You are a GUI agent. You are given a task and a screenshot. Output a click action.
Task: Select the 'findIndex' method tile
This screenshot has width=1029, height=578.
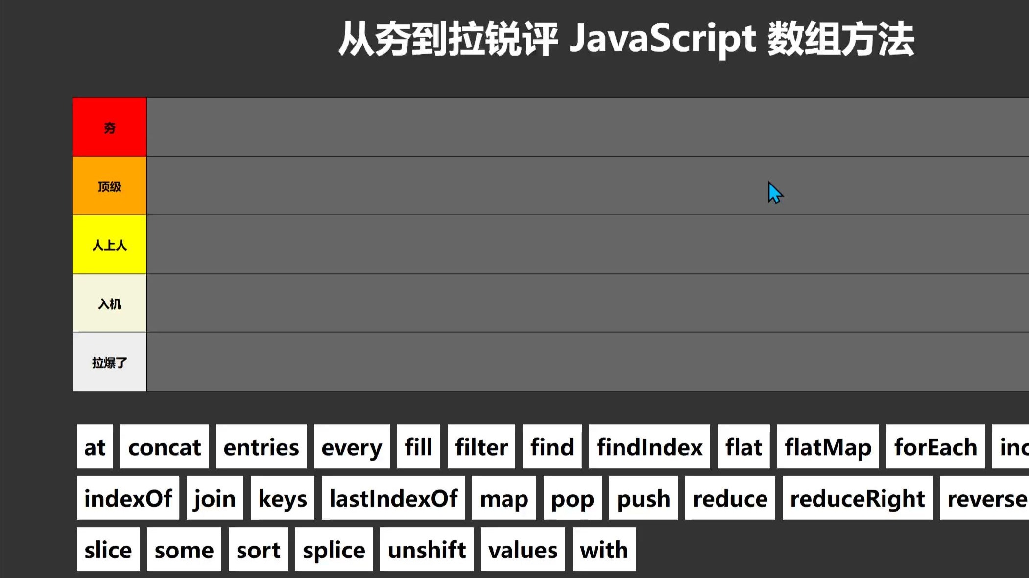click(649, 447)
